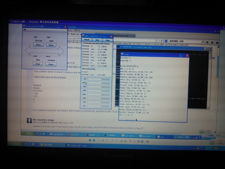This screenshot has height=169, width=225.
Task: Click the term item in inner taskbar
Action: pos(165,137)
